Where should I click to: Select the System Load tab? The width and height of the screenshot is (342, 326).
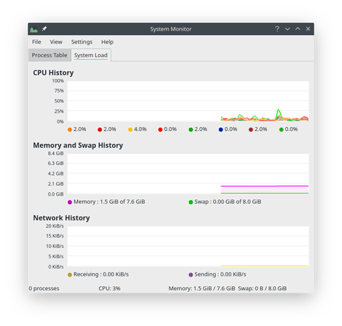click(91, 55)
